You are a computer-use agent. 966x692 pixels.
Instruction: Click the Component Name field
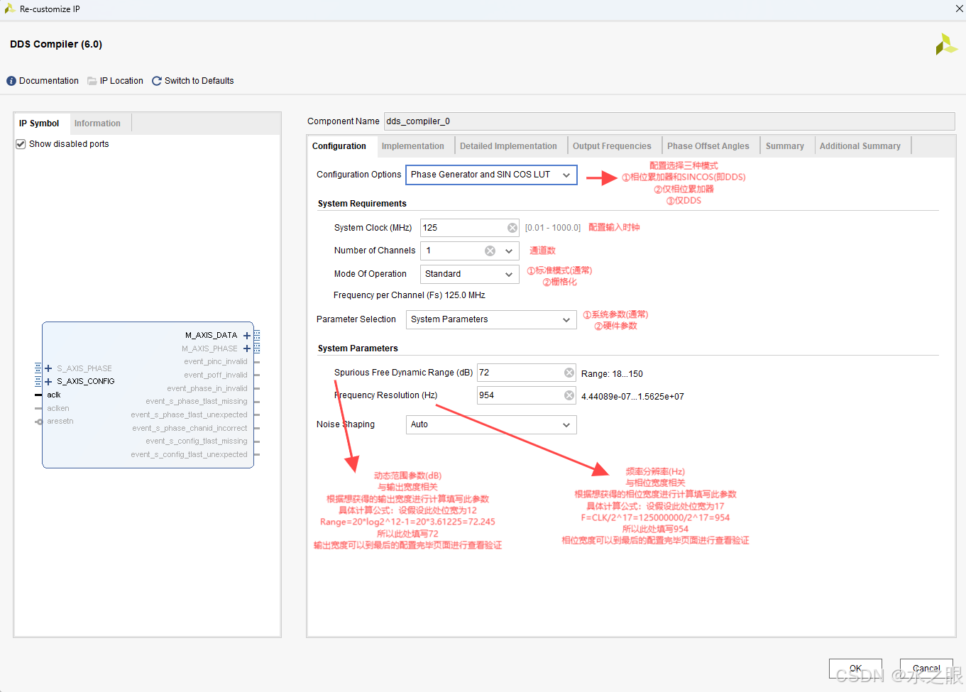(669, 121)
